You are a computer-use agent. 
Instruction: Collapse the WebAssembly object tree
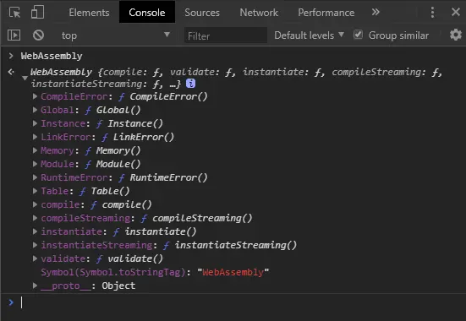(x=25, y=78)
